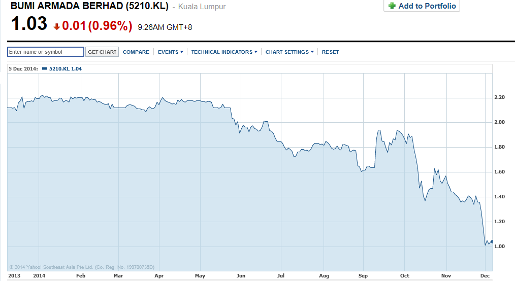This screenshot has height=281, width=515.
Task: Click the Aug time axis label
Action: tap(324, 276)
